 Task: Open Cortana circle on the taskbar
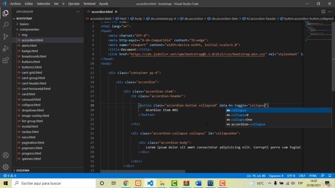tap(102, 183)
